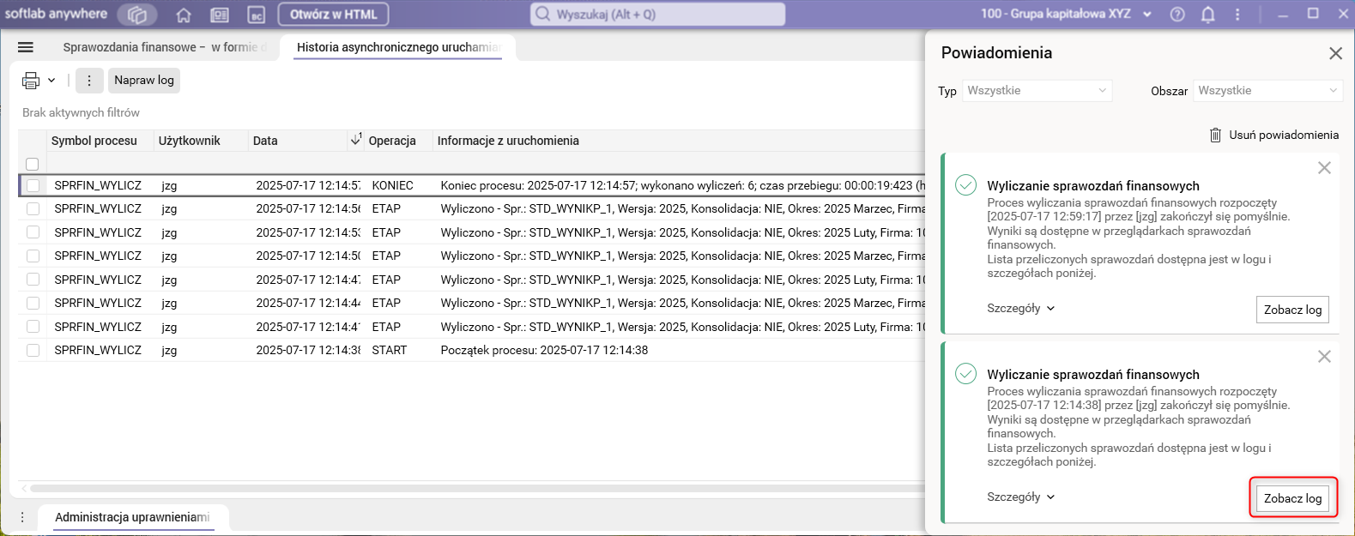Click Zobacz log for 12:14:38 notification
1355x536 pixels.
click(x=1292, y=498)
